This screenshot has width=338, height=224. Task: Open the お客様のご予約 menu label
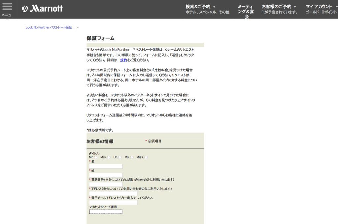click(x=276, y=7)
